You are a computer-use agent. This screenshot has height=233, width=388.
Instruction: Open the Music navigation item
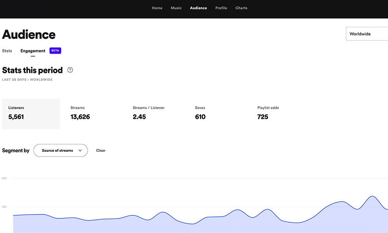176,8
